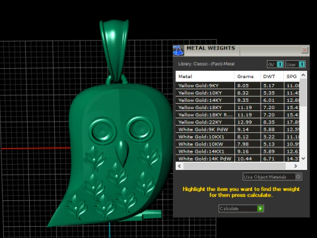The width and height of the screenshot is (317, 238).
Task: Toggle Use Object Materials option
Action: pyautogui.click(x=272, y=177)
